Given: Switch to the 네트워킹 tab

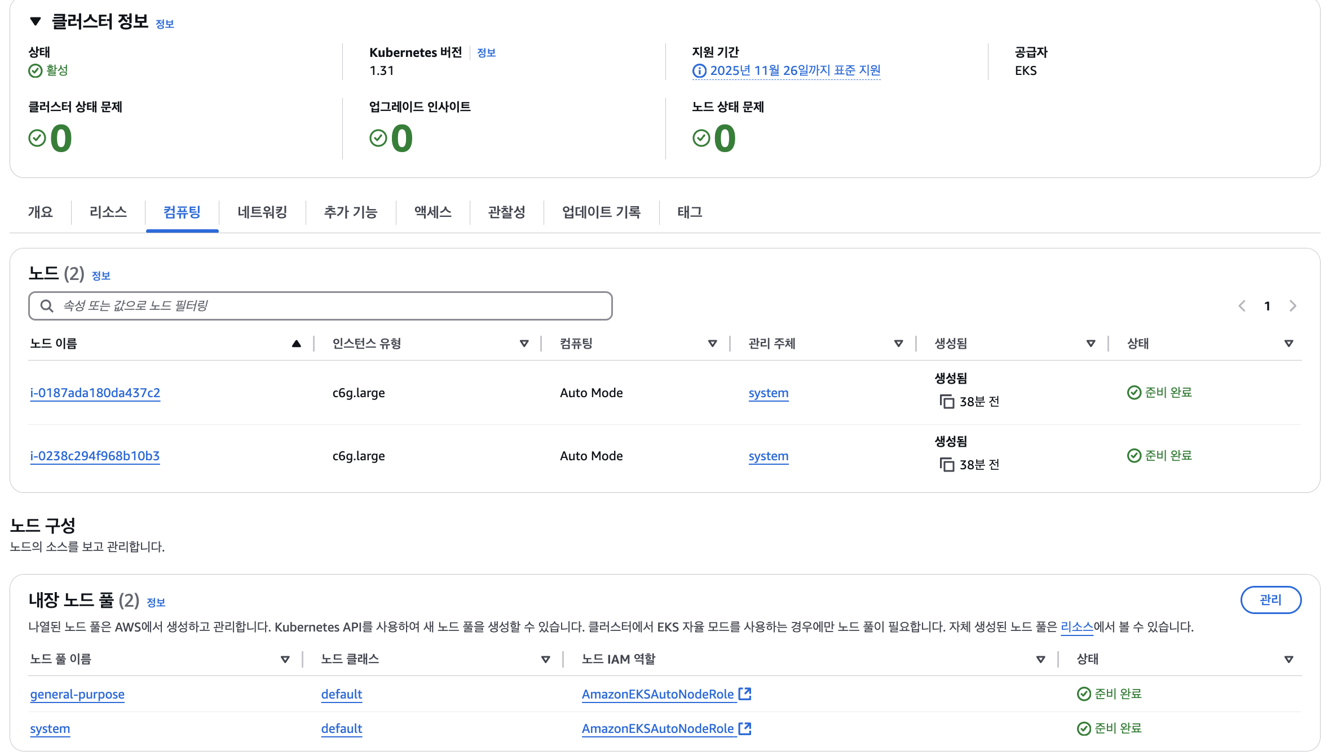Looking at the screenshot, I should coord(262,212).
